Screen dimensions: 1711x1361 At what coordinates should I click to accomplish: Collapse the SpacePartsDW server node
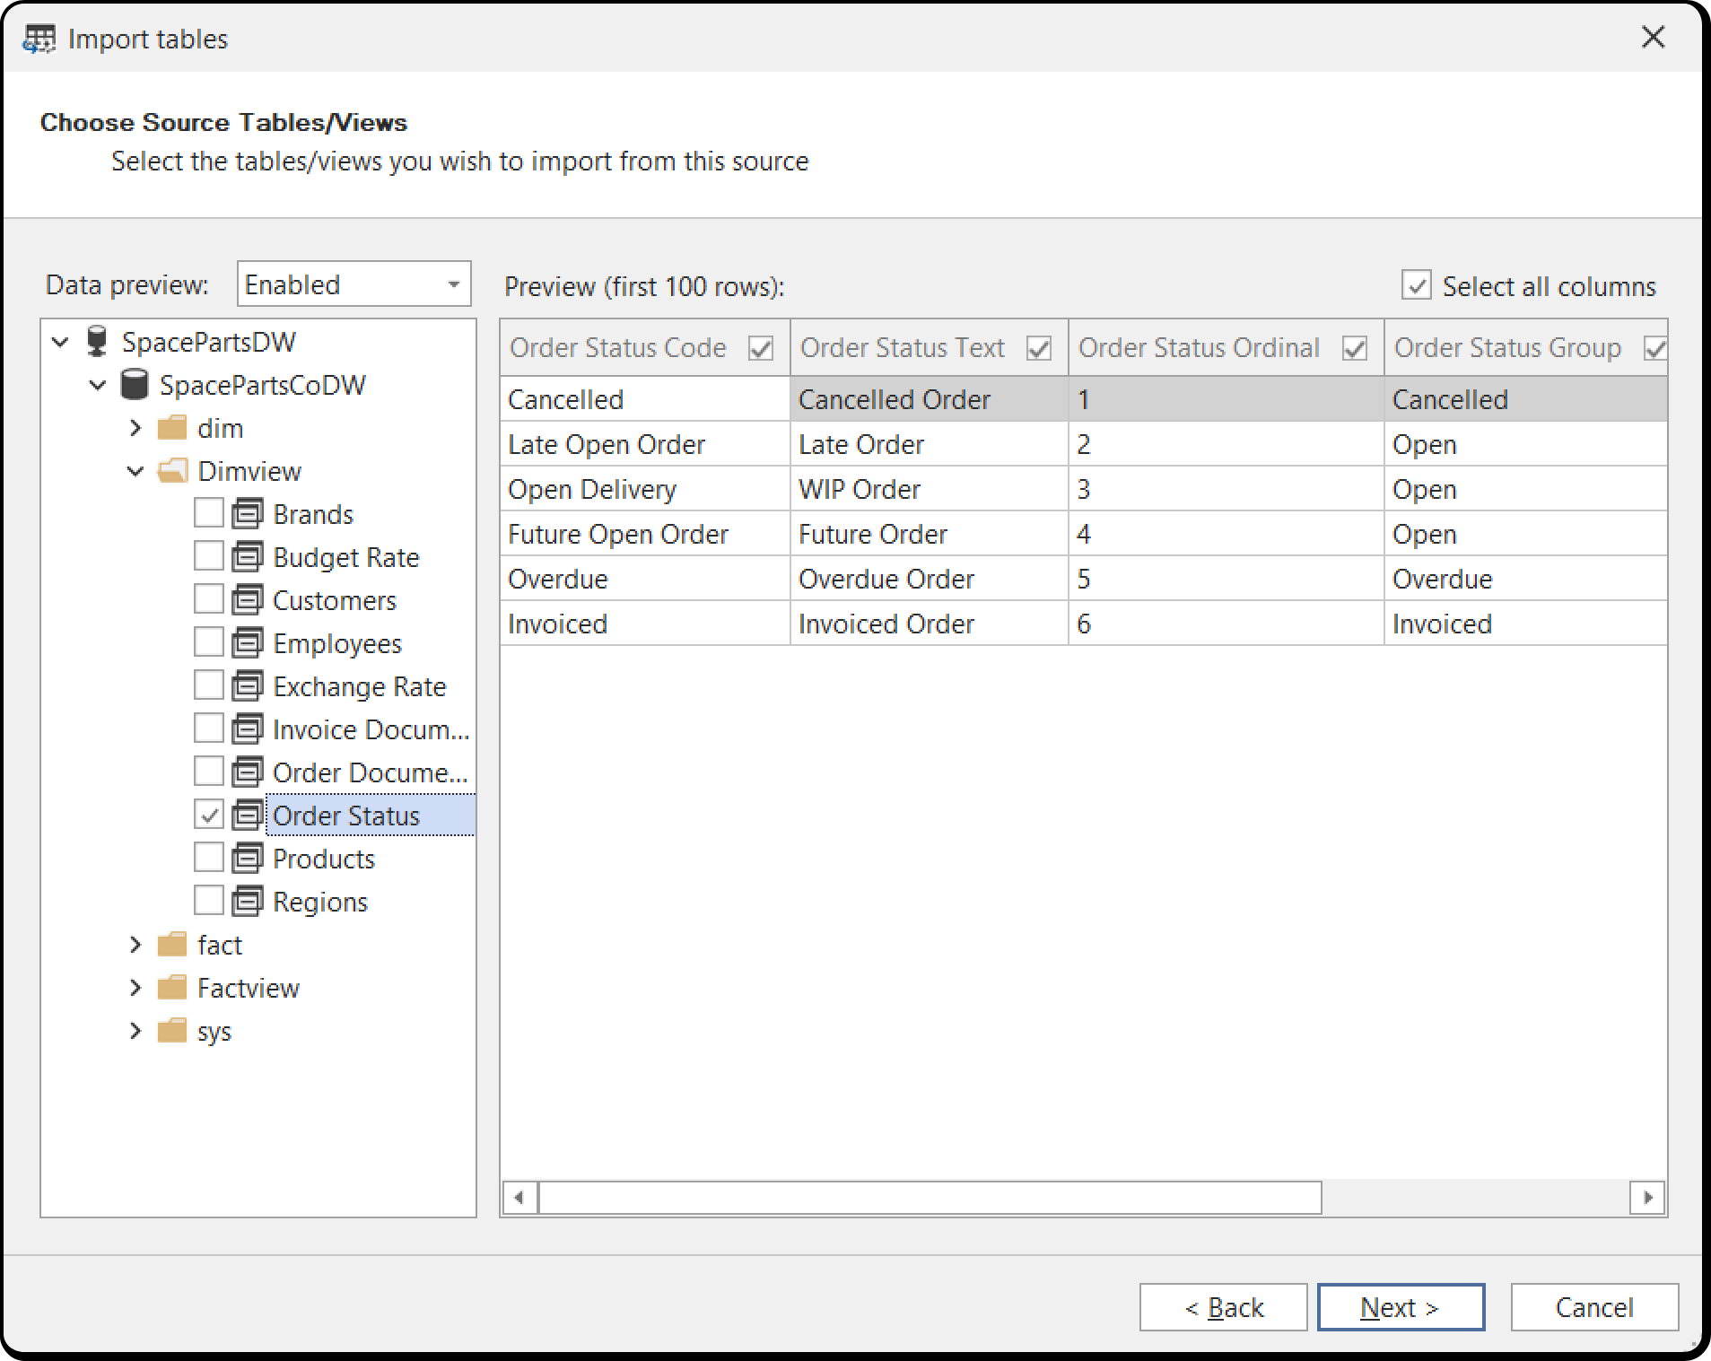point(60,342)
